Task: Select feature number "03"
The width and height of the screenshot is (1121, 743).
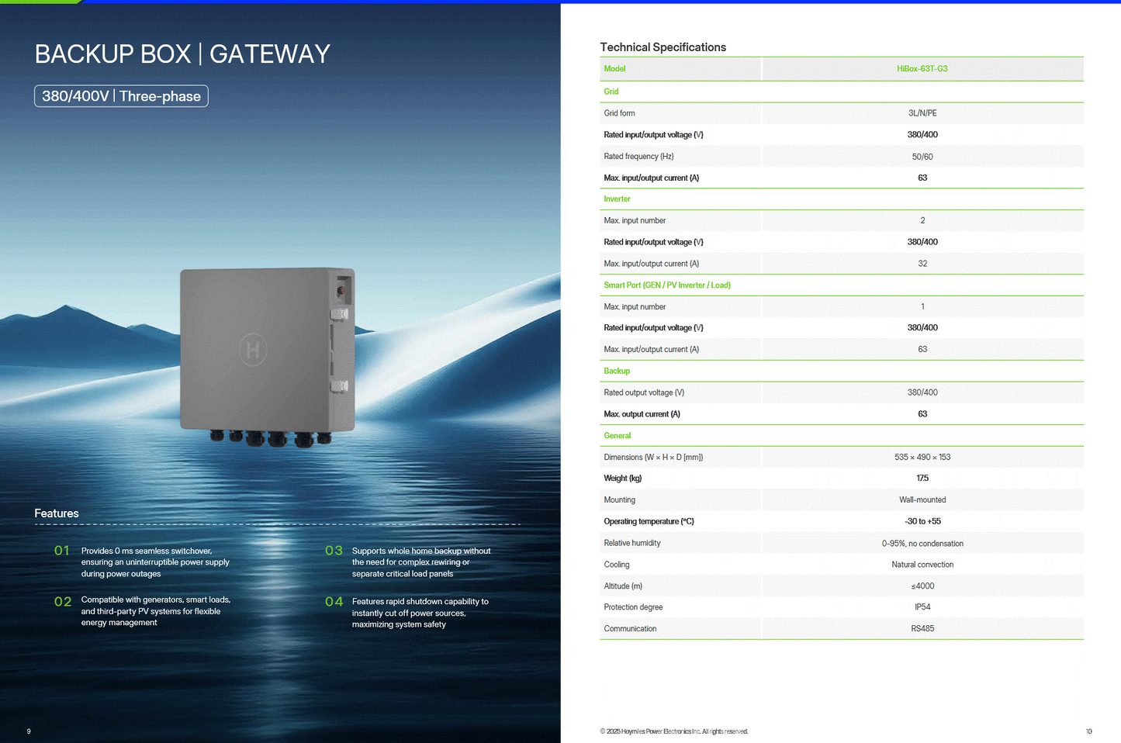Action: (334, 551)
